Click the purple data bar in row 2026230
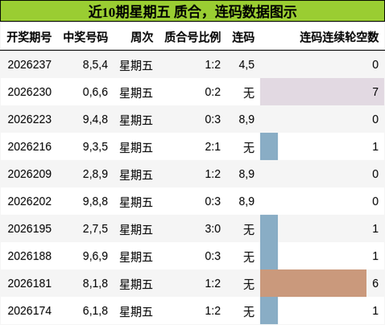385x325 pixels. (322, 92)
